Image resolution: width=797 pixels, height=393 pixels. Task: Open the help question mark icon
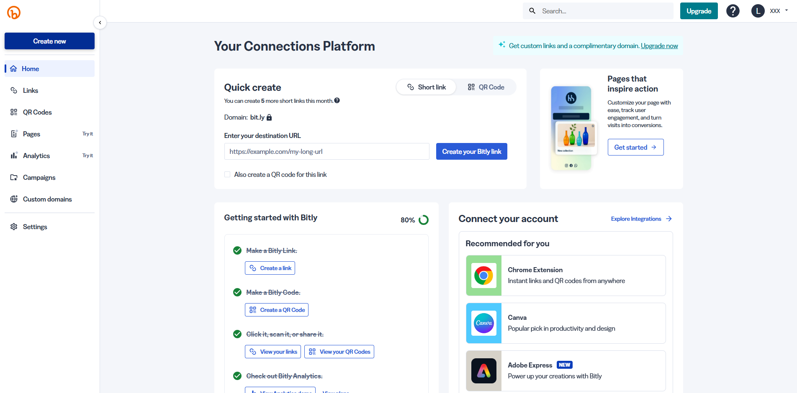[733, 10]
